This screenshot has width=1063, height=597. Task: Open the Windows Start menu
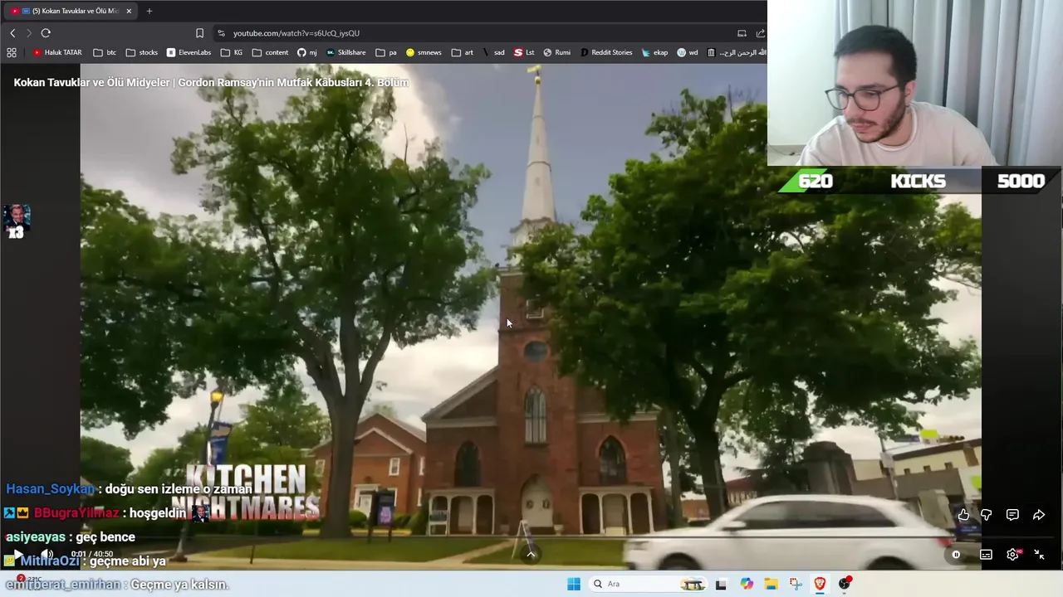click(574, 584)
